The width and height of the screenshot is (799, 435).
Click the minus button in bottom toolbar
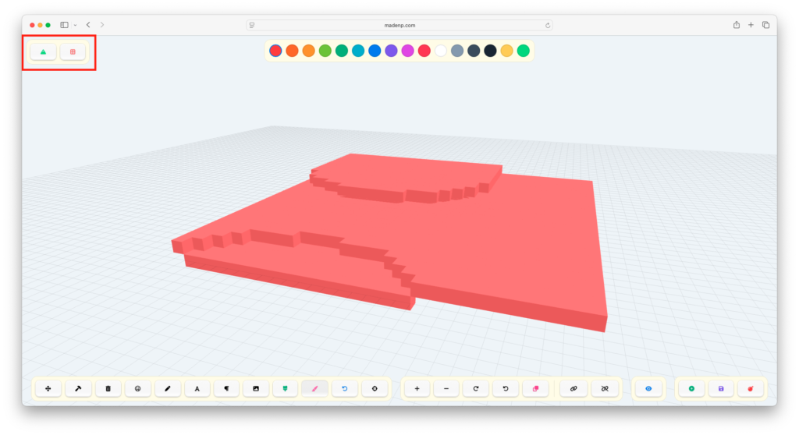tap(446, 389)
